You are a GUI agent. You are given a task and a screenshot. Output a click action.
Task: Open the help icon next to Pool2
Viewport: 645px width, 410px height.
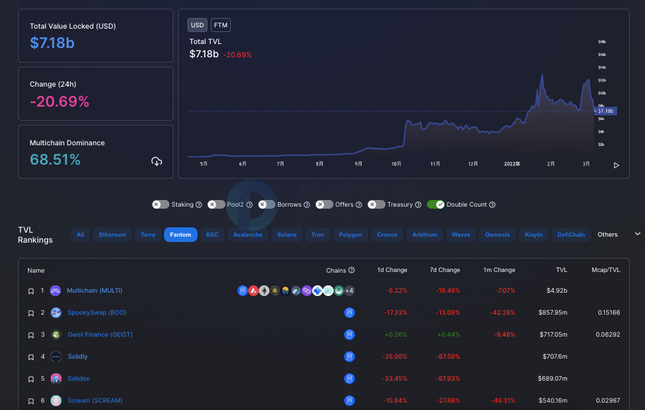249,205
